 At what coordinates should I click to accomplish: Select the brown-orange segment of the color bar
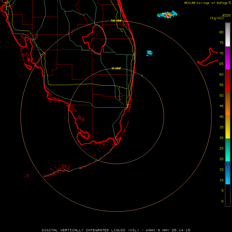228,104
